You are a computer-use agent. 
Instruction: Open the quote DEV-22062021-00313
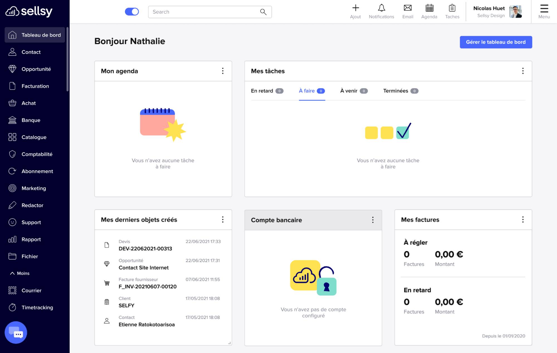(145, 248)
